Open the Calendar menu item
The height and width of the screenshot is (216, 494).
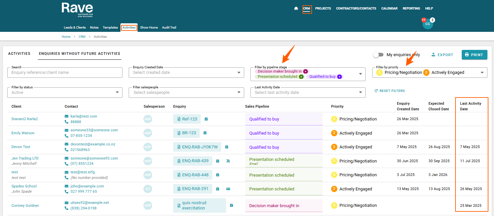click(389, 9)
